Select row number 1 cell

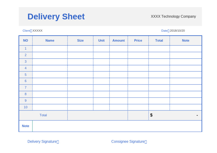(26, 49)
